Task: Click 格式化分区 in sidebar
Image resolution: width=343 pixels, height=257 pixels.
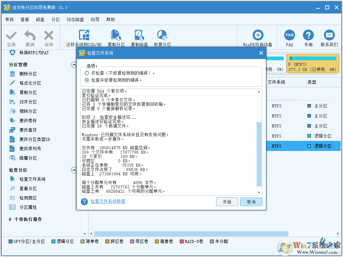Action: point(30,83)
